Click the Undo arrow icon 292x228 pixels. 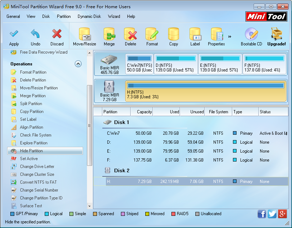tap(35, 34)
